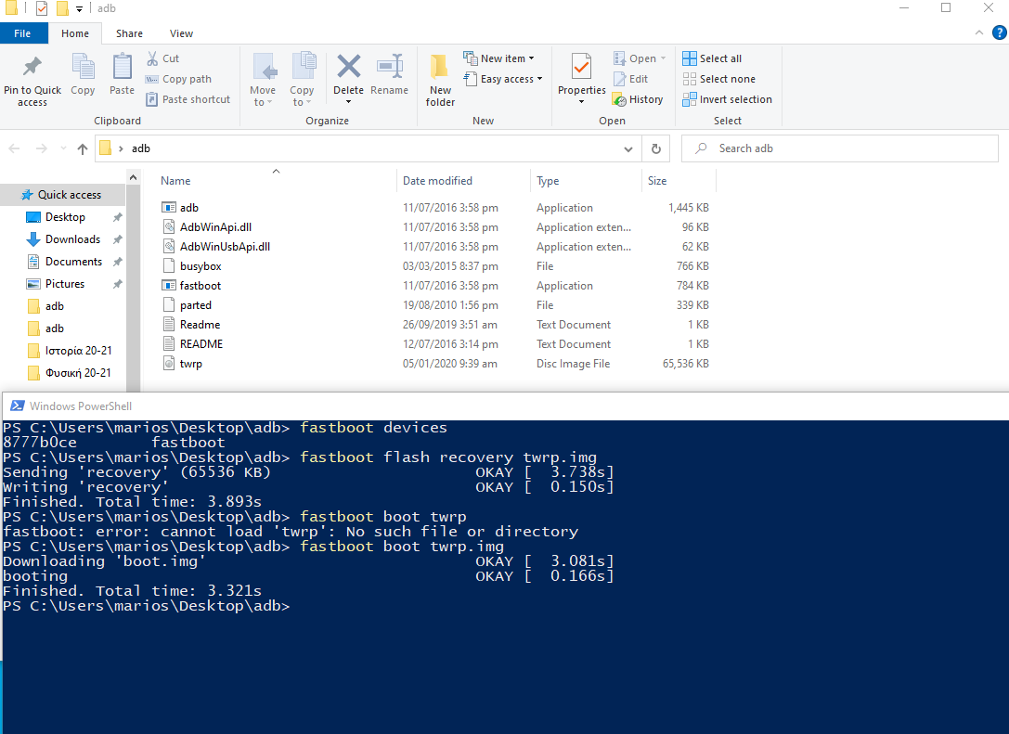Click the Copy icon in Clipboard group
Screen dimensions: 1009x734
[x=83, y=69]
